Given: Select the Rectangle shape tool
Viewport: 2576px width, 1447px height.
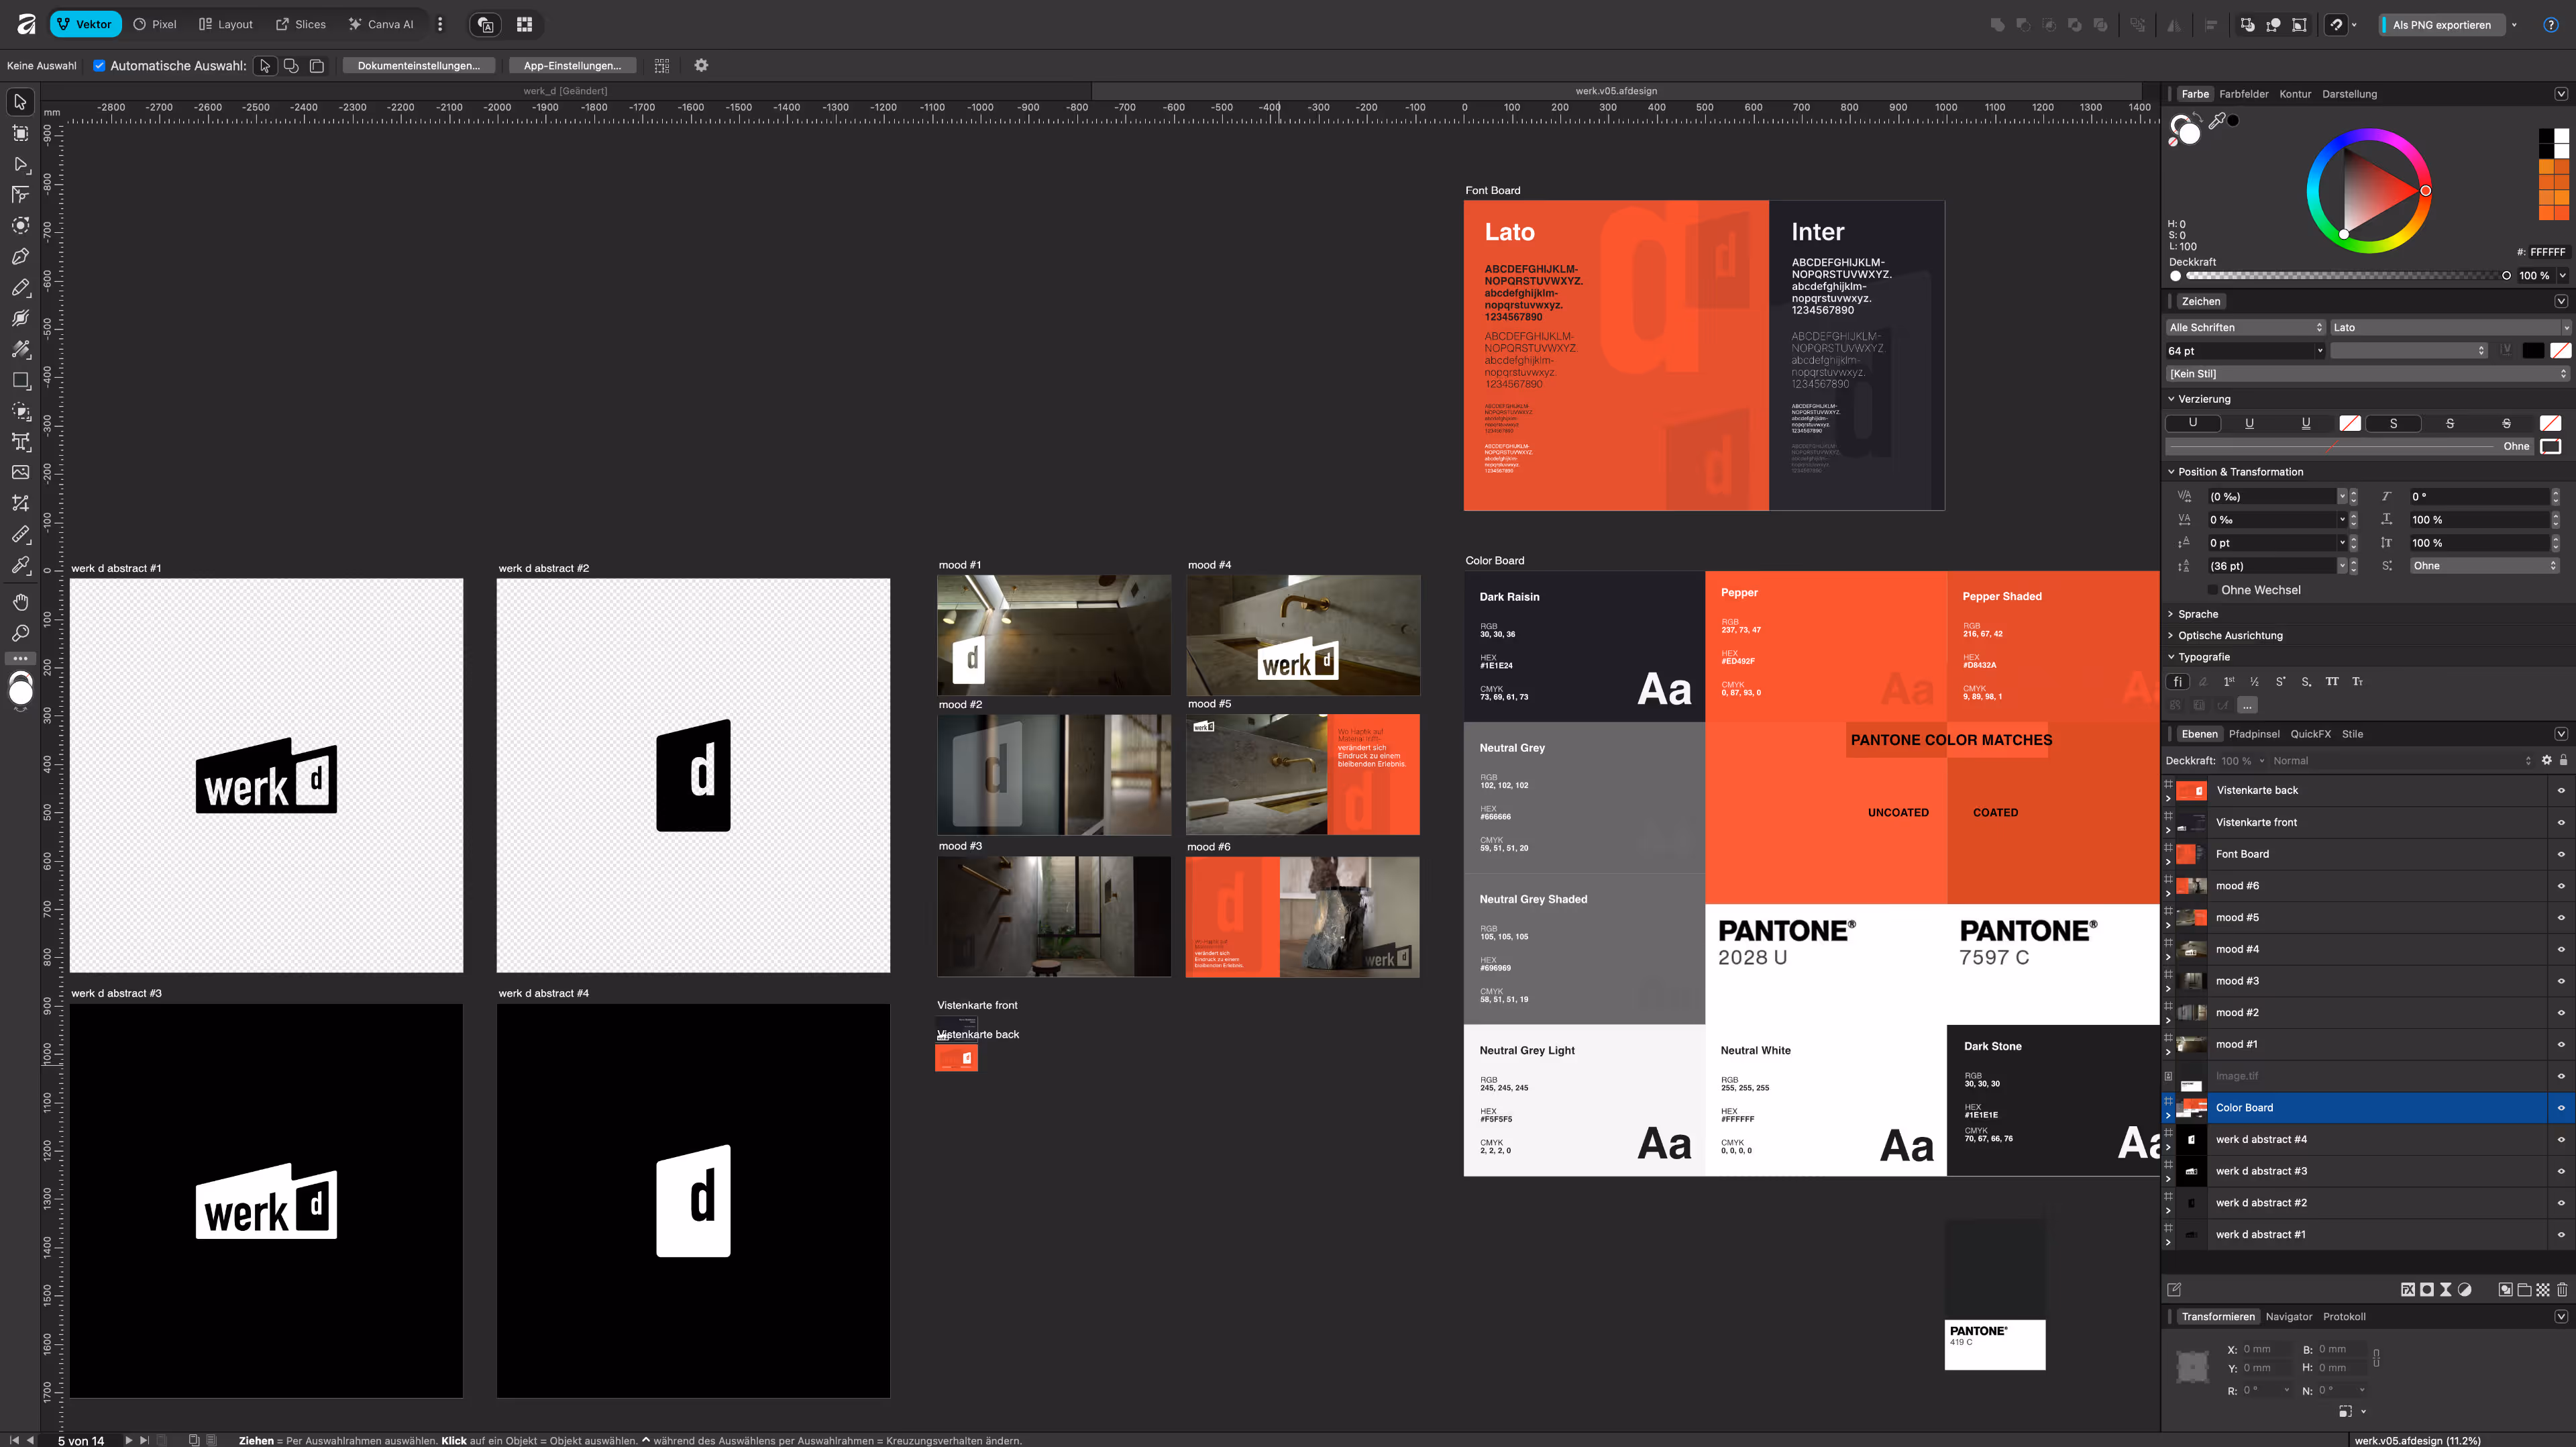Looking at the screenshot, I should pyautogui.click(x=20, y=381).
